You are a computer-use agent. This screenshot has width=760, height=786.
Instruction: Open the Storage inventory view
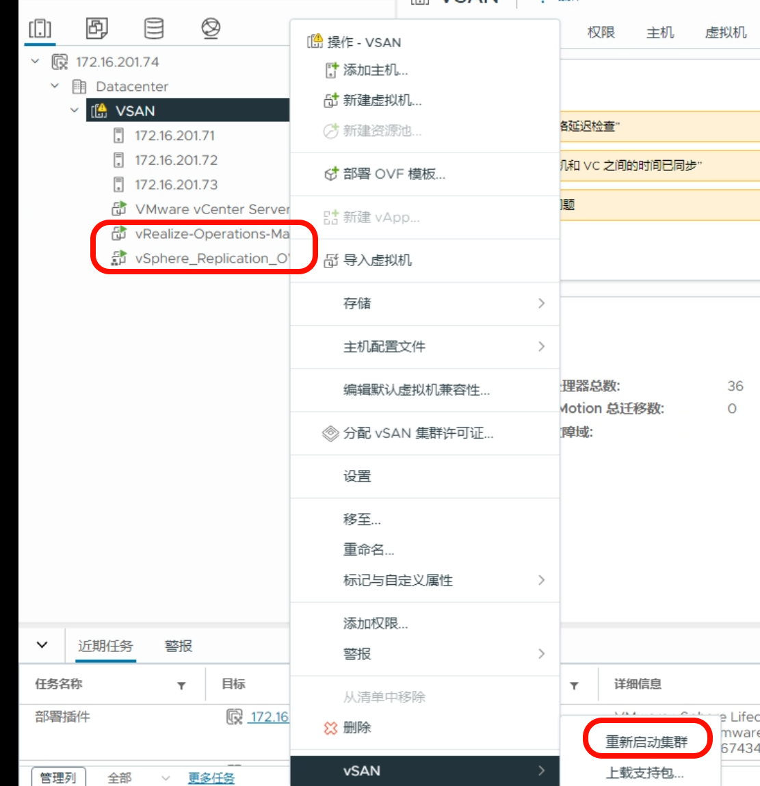pyautogui.click(x=154, y=28)
